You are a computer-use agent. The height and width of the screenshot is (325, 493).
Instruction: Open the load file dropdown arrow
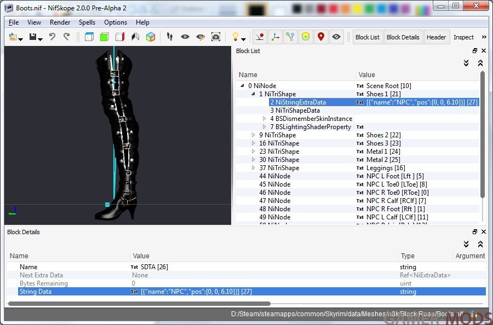coord(21,39)
